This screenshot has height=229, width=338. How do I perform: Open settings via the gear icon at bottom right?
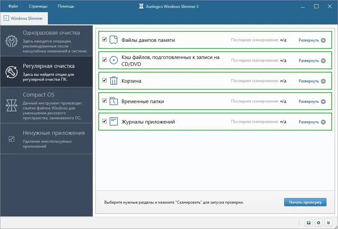(x=318, y=223)
